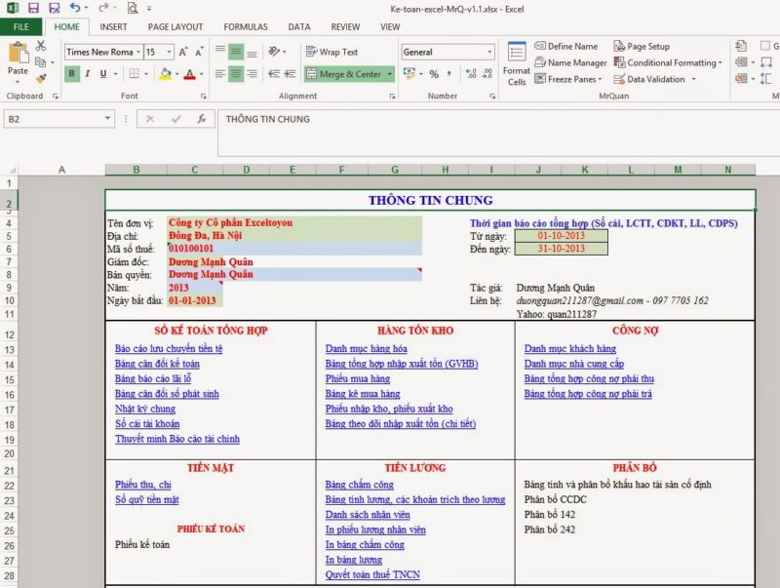Open the FILE menu
This screenshot has width=780, height=588.
tap(19, 26)
